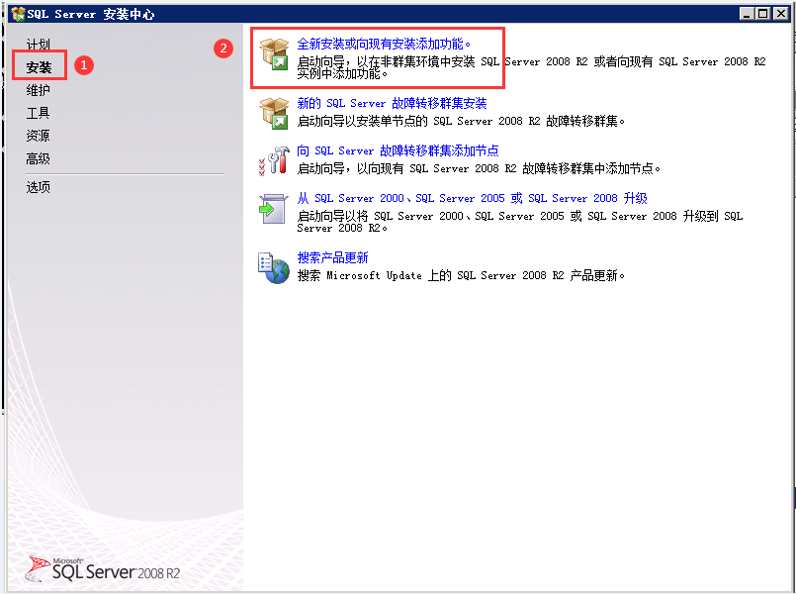Open the 工具 section
796x594 pixels.
point(38,113)
